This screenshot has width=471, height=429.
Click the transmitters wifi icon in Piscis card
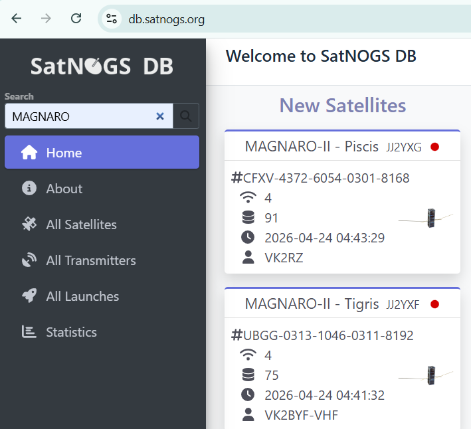248,198
